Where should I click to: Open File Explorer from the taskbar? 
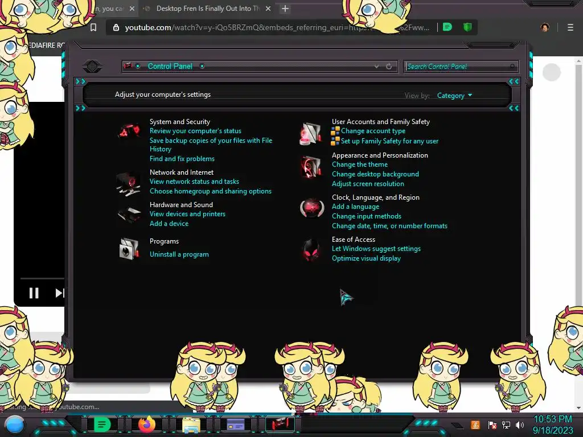(191, 424)
